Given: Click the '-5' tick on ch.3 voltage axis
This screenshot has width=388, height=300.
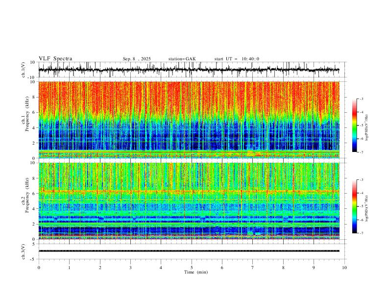Looking at the screenshot, I should 33,259.
